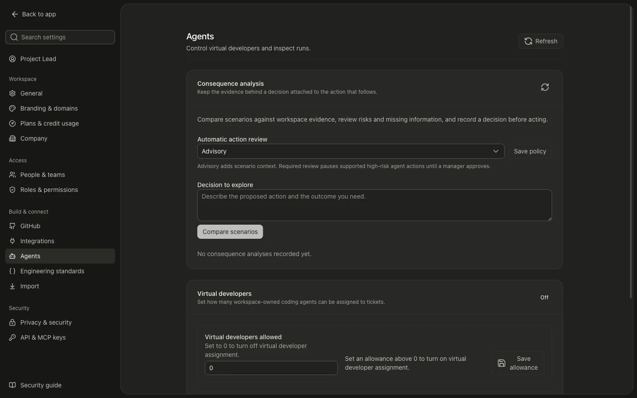Screen dimensions: 637x398
Task: Focus the Virtual developers allowed number field
Action: (x=271, y=368)
